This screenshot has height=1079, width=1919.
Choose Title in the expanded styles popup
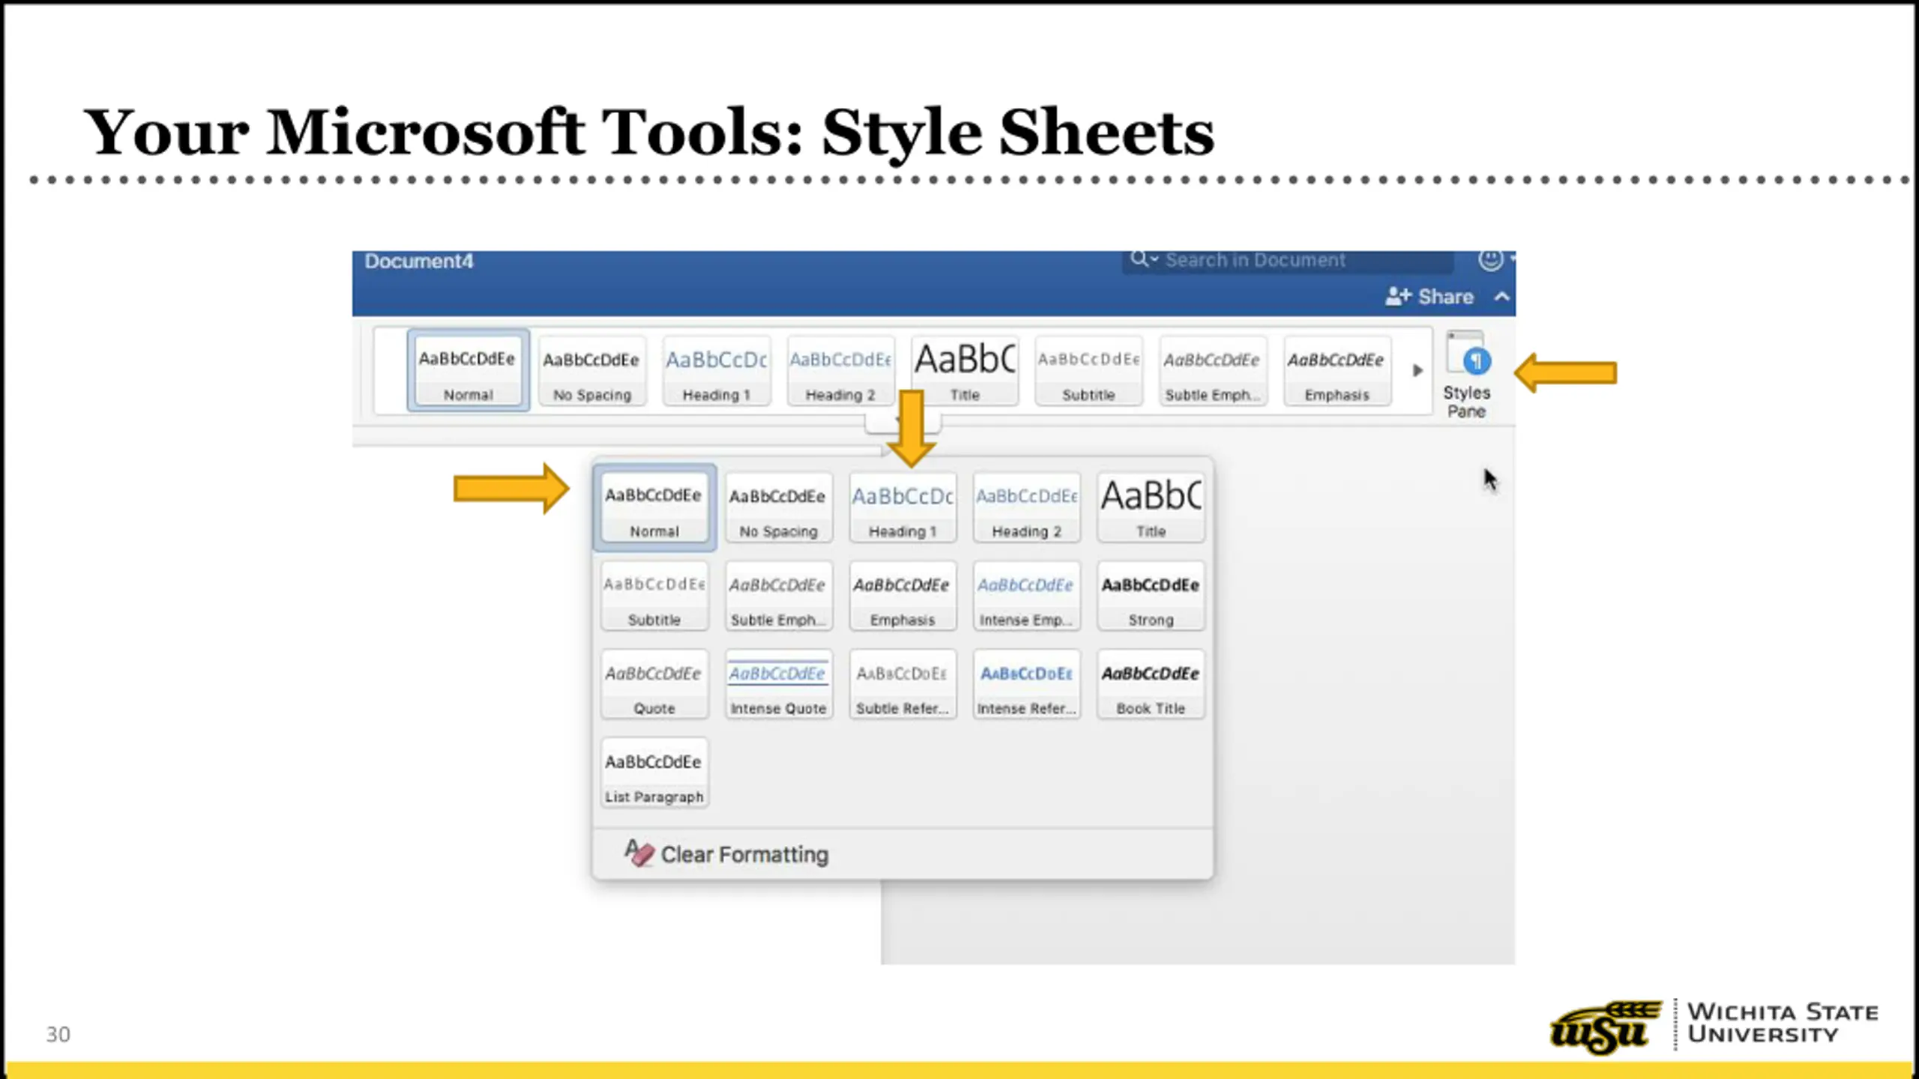tap(1151, 507)
